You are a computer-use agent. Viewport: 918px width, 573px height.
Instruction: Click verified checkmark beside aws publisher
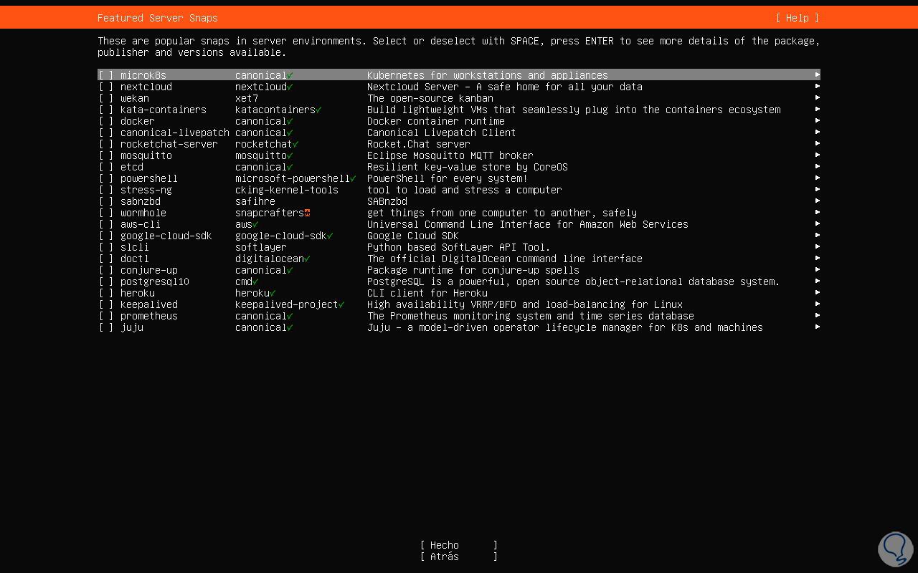[x=255, y=224]
